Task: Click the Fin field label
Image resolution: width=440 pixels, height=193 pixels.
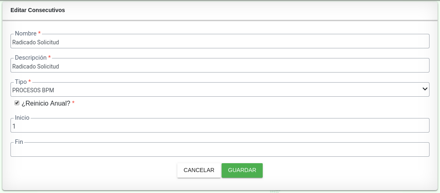Action: (19, 142)
